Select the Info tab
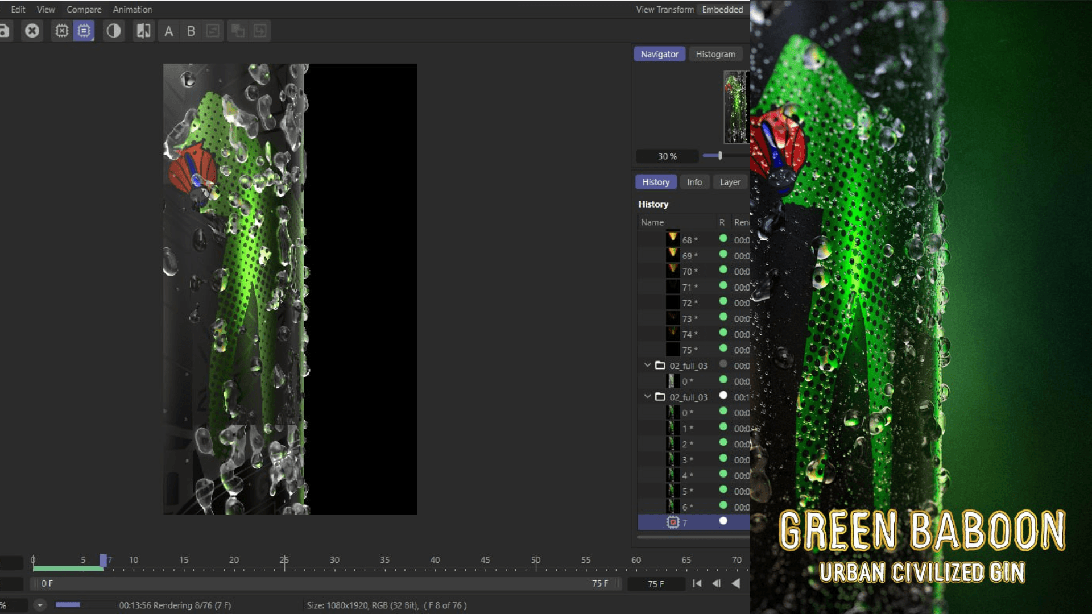Screen dimensions: 1092x614 [x=694, y=182]
